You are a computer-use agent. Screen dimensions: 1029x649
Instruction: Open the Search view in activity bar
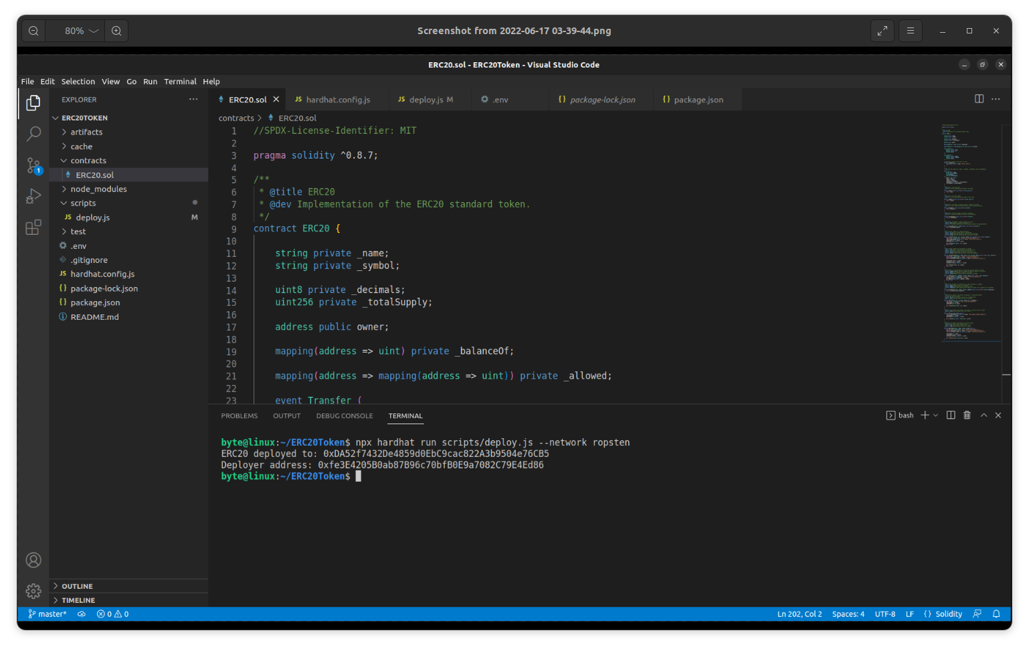pyautogui.click(x=33, y=134)
